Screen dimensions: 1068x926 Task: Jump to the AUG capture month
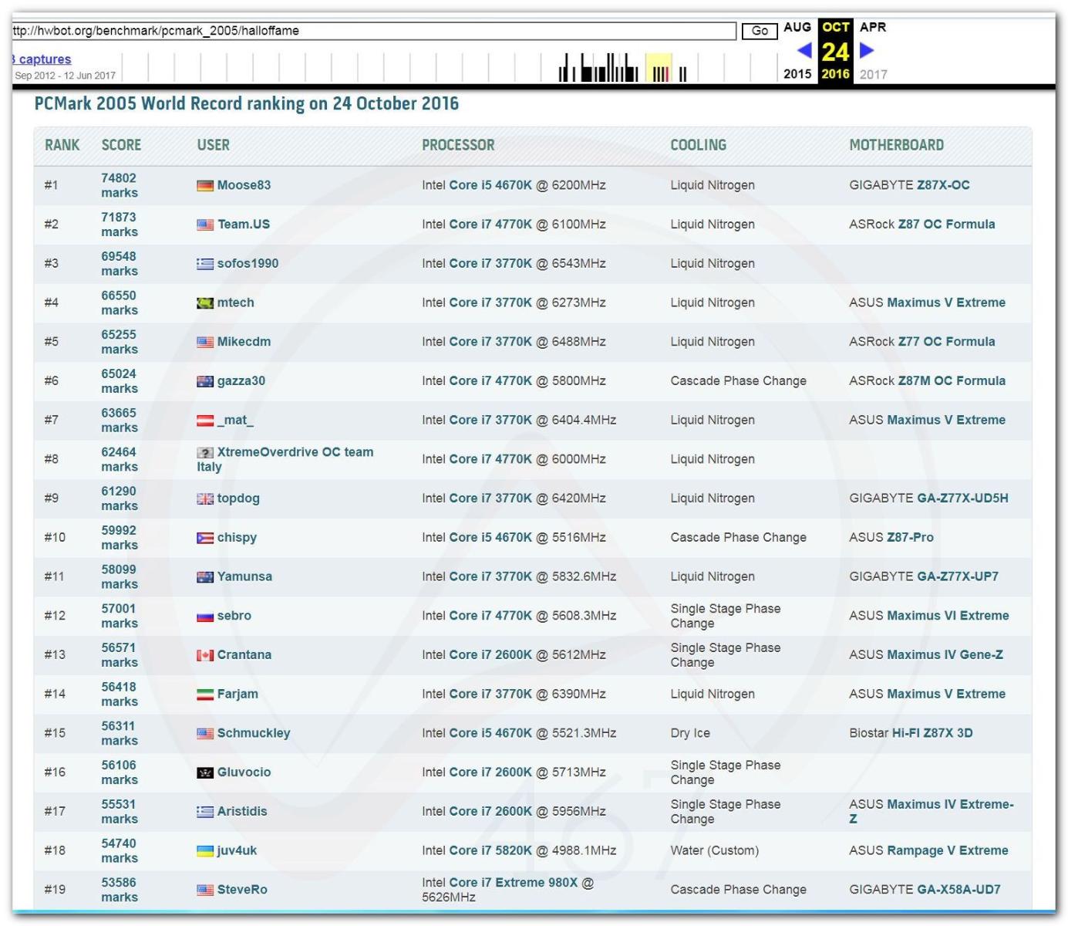797,27
